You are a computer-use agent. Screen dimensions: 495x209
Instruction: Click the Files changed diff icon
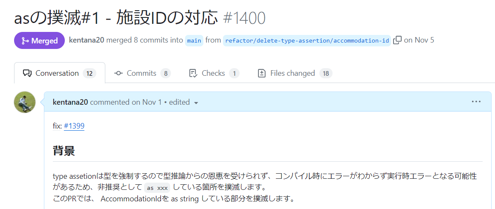[262, 74]
